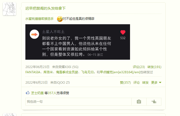Open 芝士奶盖 liker profile
This screenshot has width=180, height=116.
click(x=37, y=93)
